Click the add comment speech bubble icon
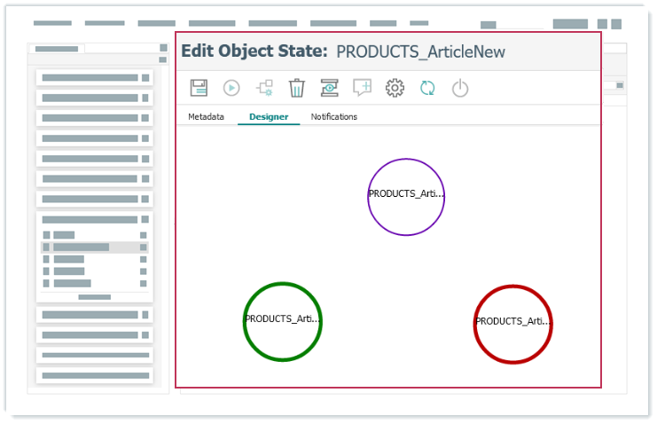The width and height of the screenshot is (657, 424). click(x=362, y=88)
